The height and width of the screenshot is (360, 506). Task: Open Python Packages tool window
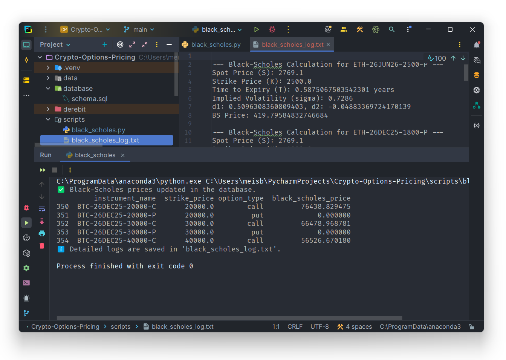point(26,253)
